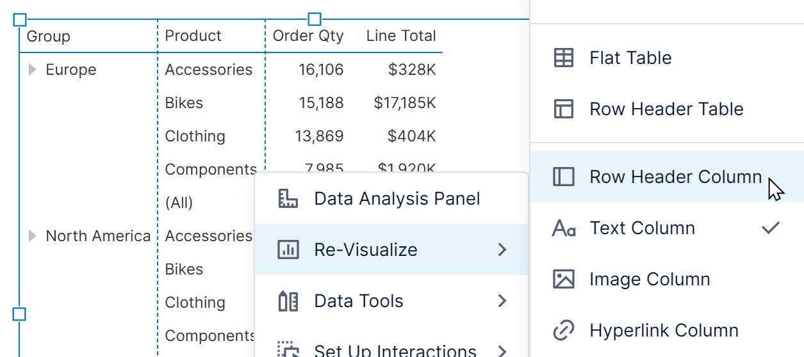804x357 pixels.
Task: Select the Order Qty column header
Action: (308, 36)
